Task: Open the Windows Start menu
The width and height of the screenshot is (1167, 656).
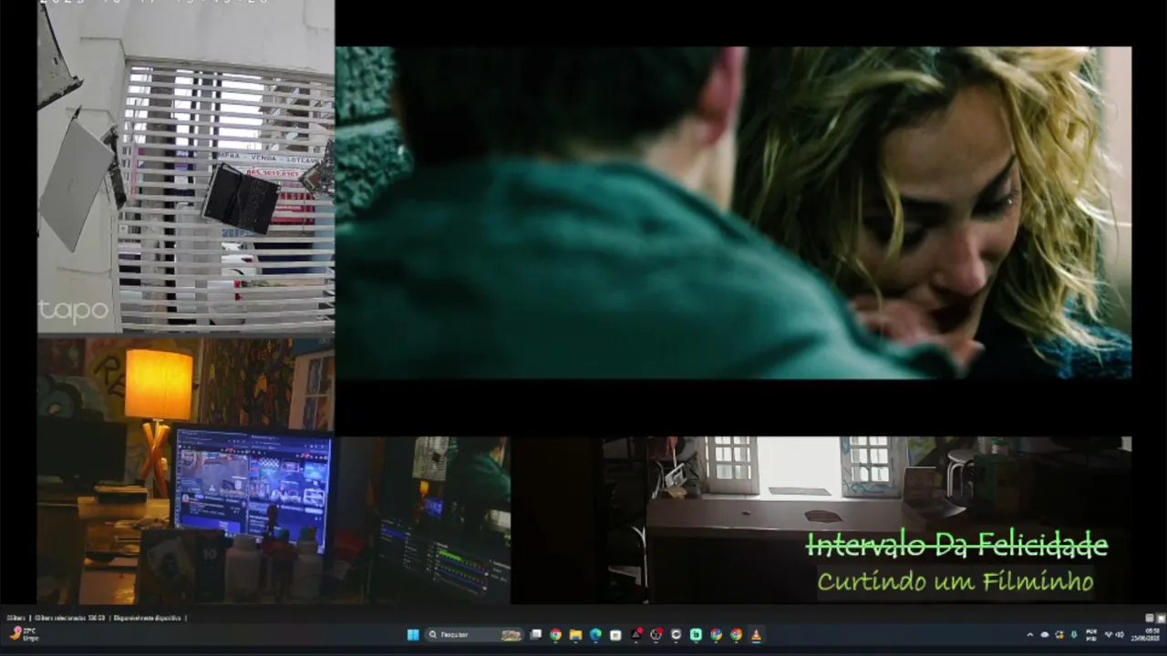Action: [x=413, y=635]
